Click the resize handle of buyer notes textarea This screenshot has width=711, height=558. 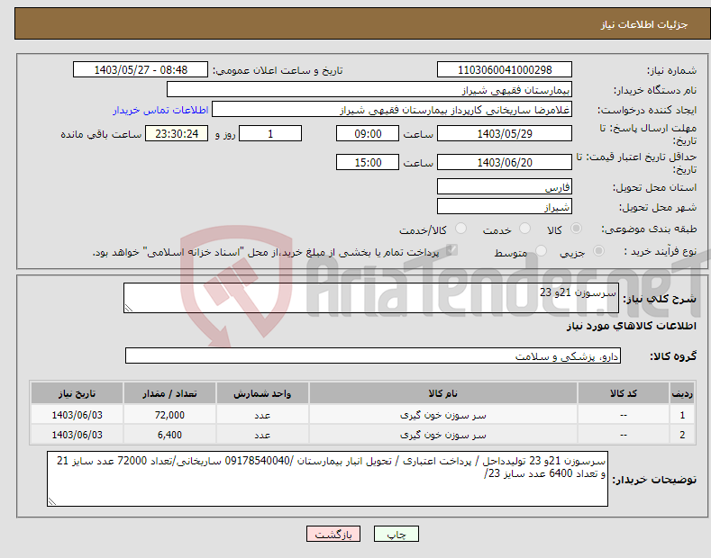click(52, 501)
